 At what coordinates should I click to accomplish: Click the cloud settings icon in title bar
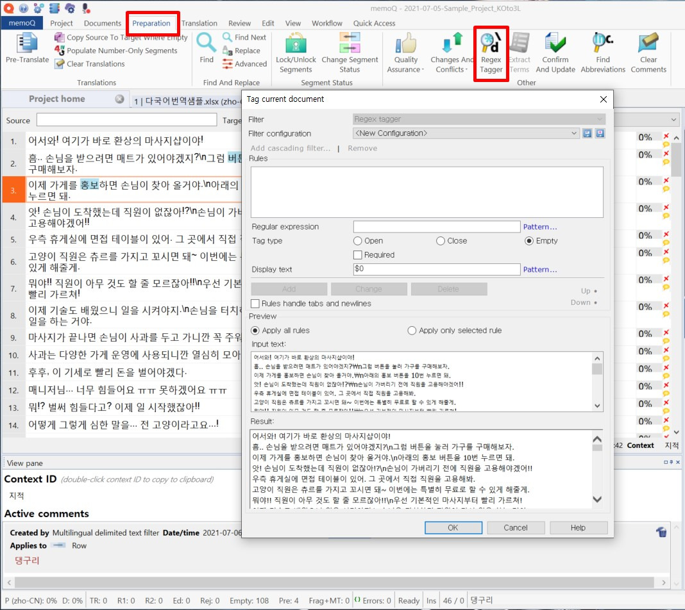(x=70, y=8)
